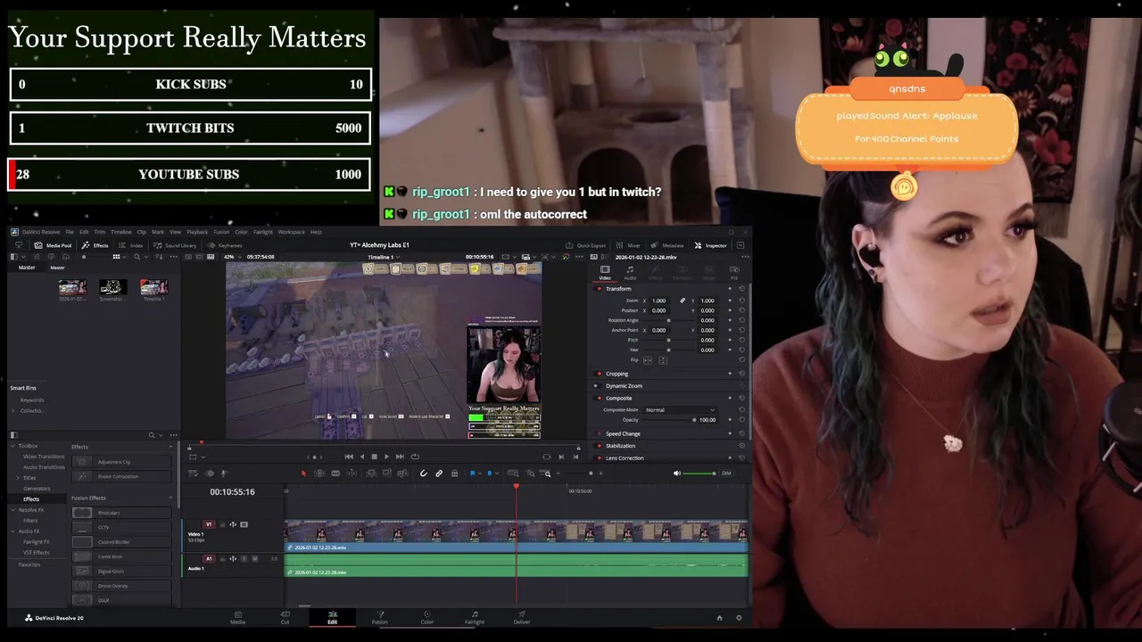Enable the Dynamic Zoom switch
The height and width of the screenshot is (642, 1142).
(597, 386)
